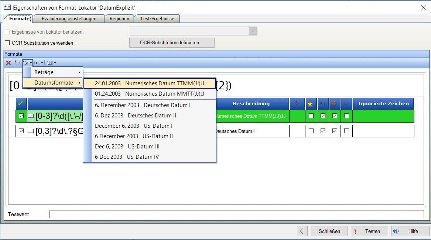Open the dropdown arrow next to the book icon
431x240 pixels.
(x=55, y=63)
